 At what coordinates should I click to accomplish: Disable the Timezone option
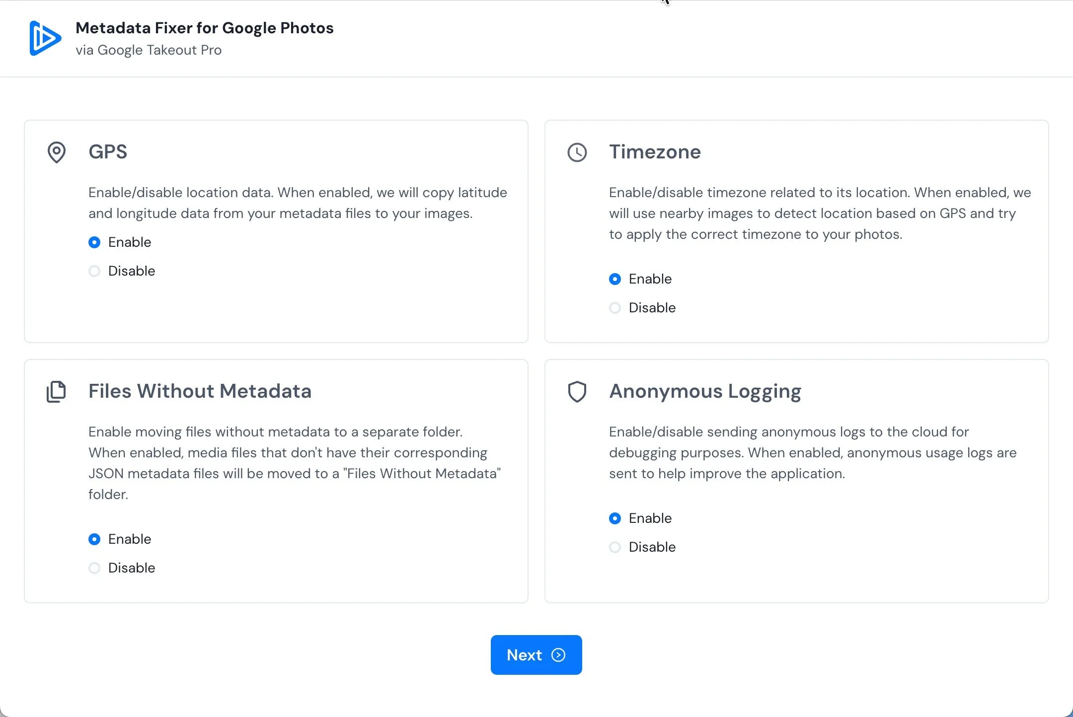pos(615,308)
